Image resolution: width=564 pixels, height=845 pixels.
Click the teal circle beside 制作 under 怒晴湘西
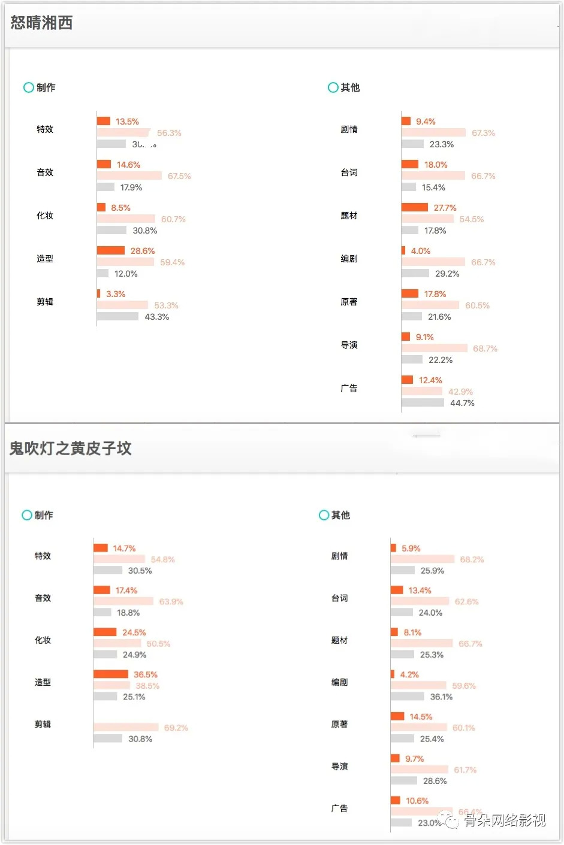point(28,87)
